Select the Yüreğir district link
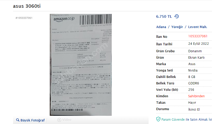The image size is (212, 124). coord(177,27)
